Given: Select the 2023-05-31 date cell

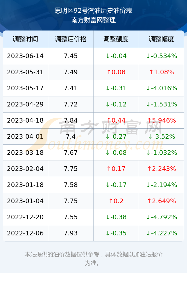Looking at the screenshot, I should [x=25, y=72].
